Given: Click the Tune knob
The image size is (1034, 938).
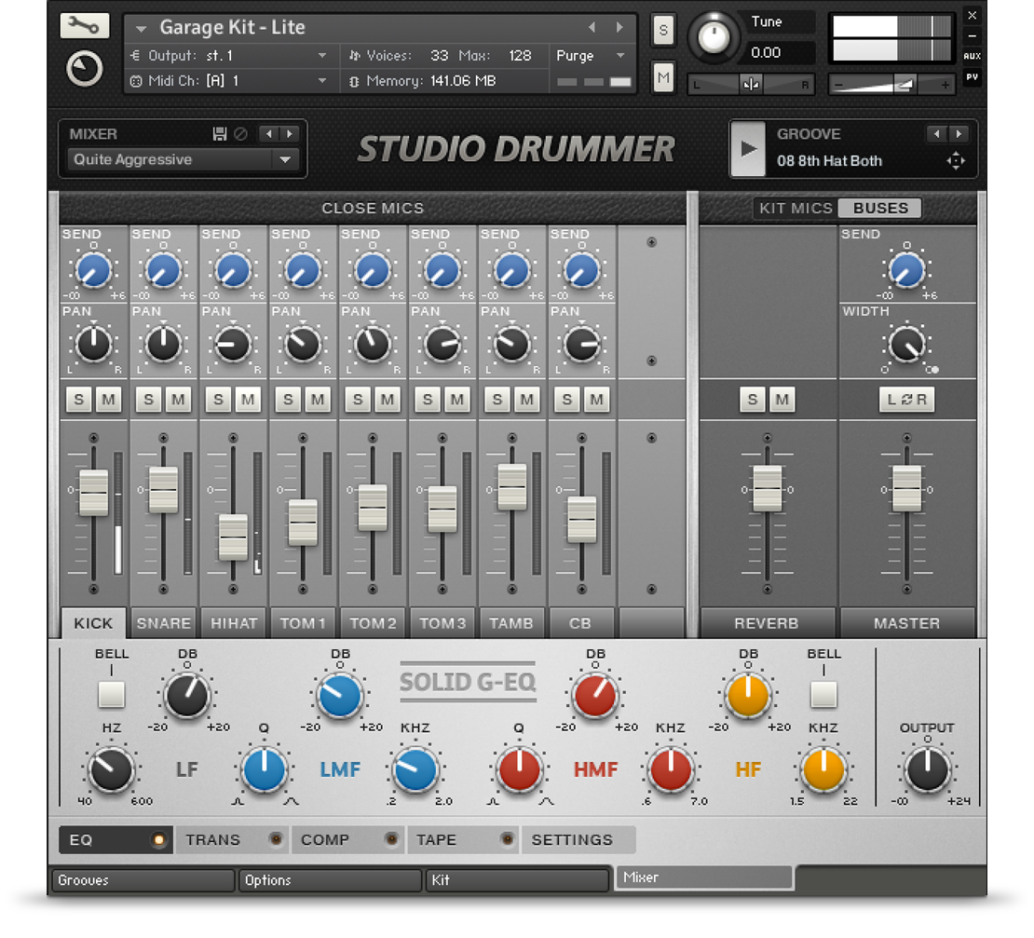Looking at the screenshot, I should pyautogui.click(x=714, y=37).
